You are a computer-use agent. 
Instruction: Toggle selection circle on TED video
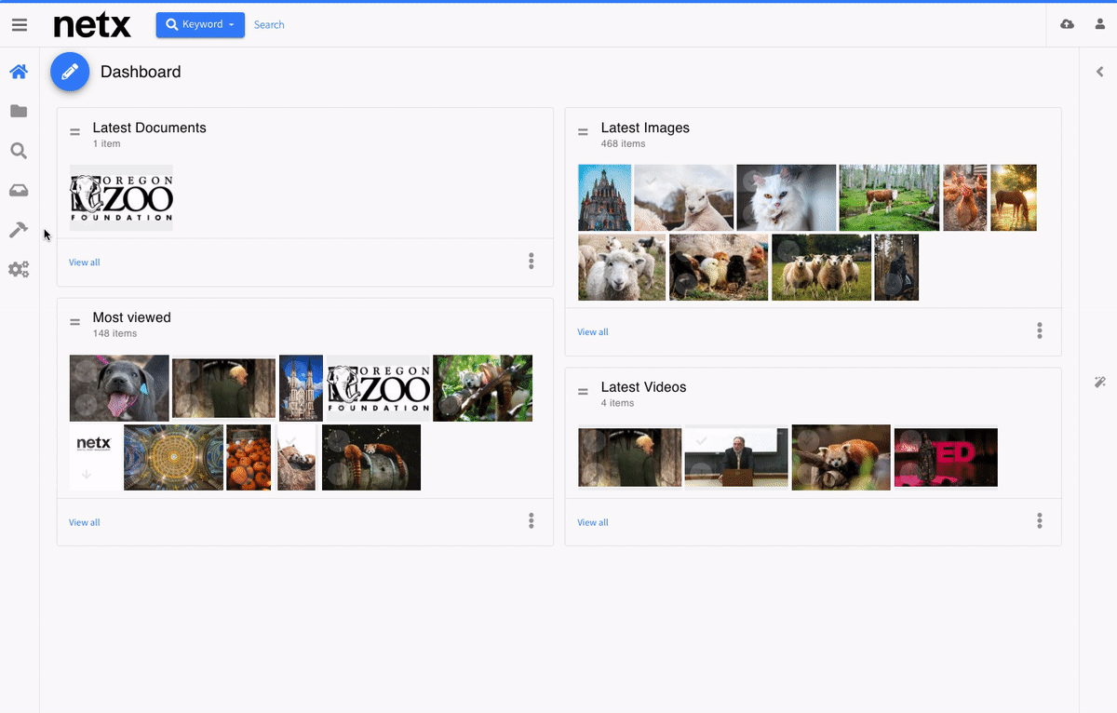(x=910, y=440)
